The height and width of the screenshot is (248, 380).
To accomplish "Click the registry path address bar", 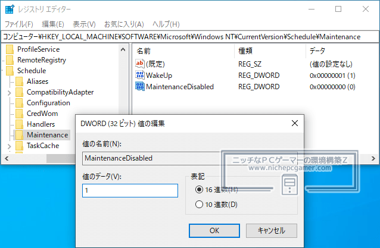I will pos(190,37).
